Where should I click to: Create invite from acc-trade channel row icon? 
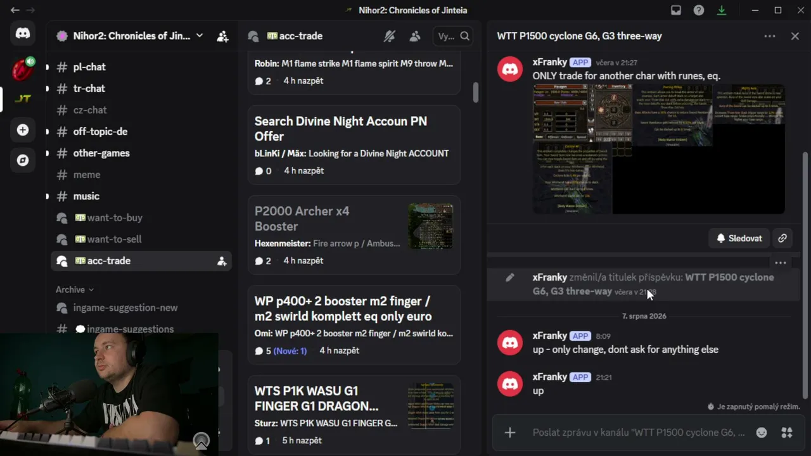(x=222, y=261)
